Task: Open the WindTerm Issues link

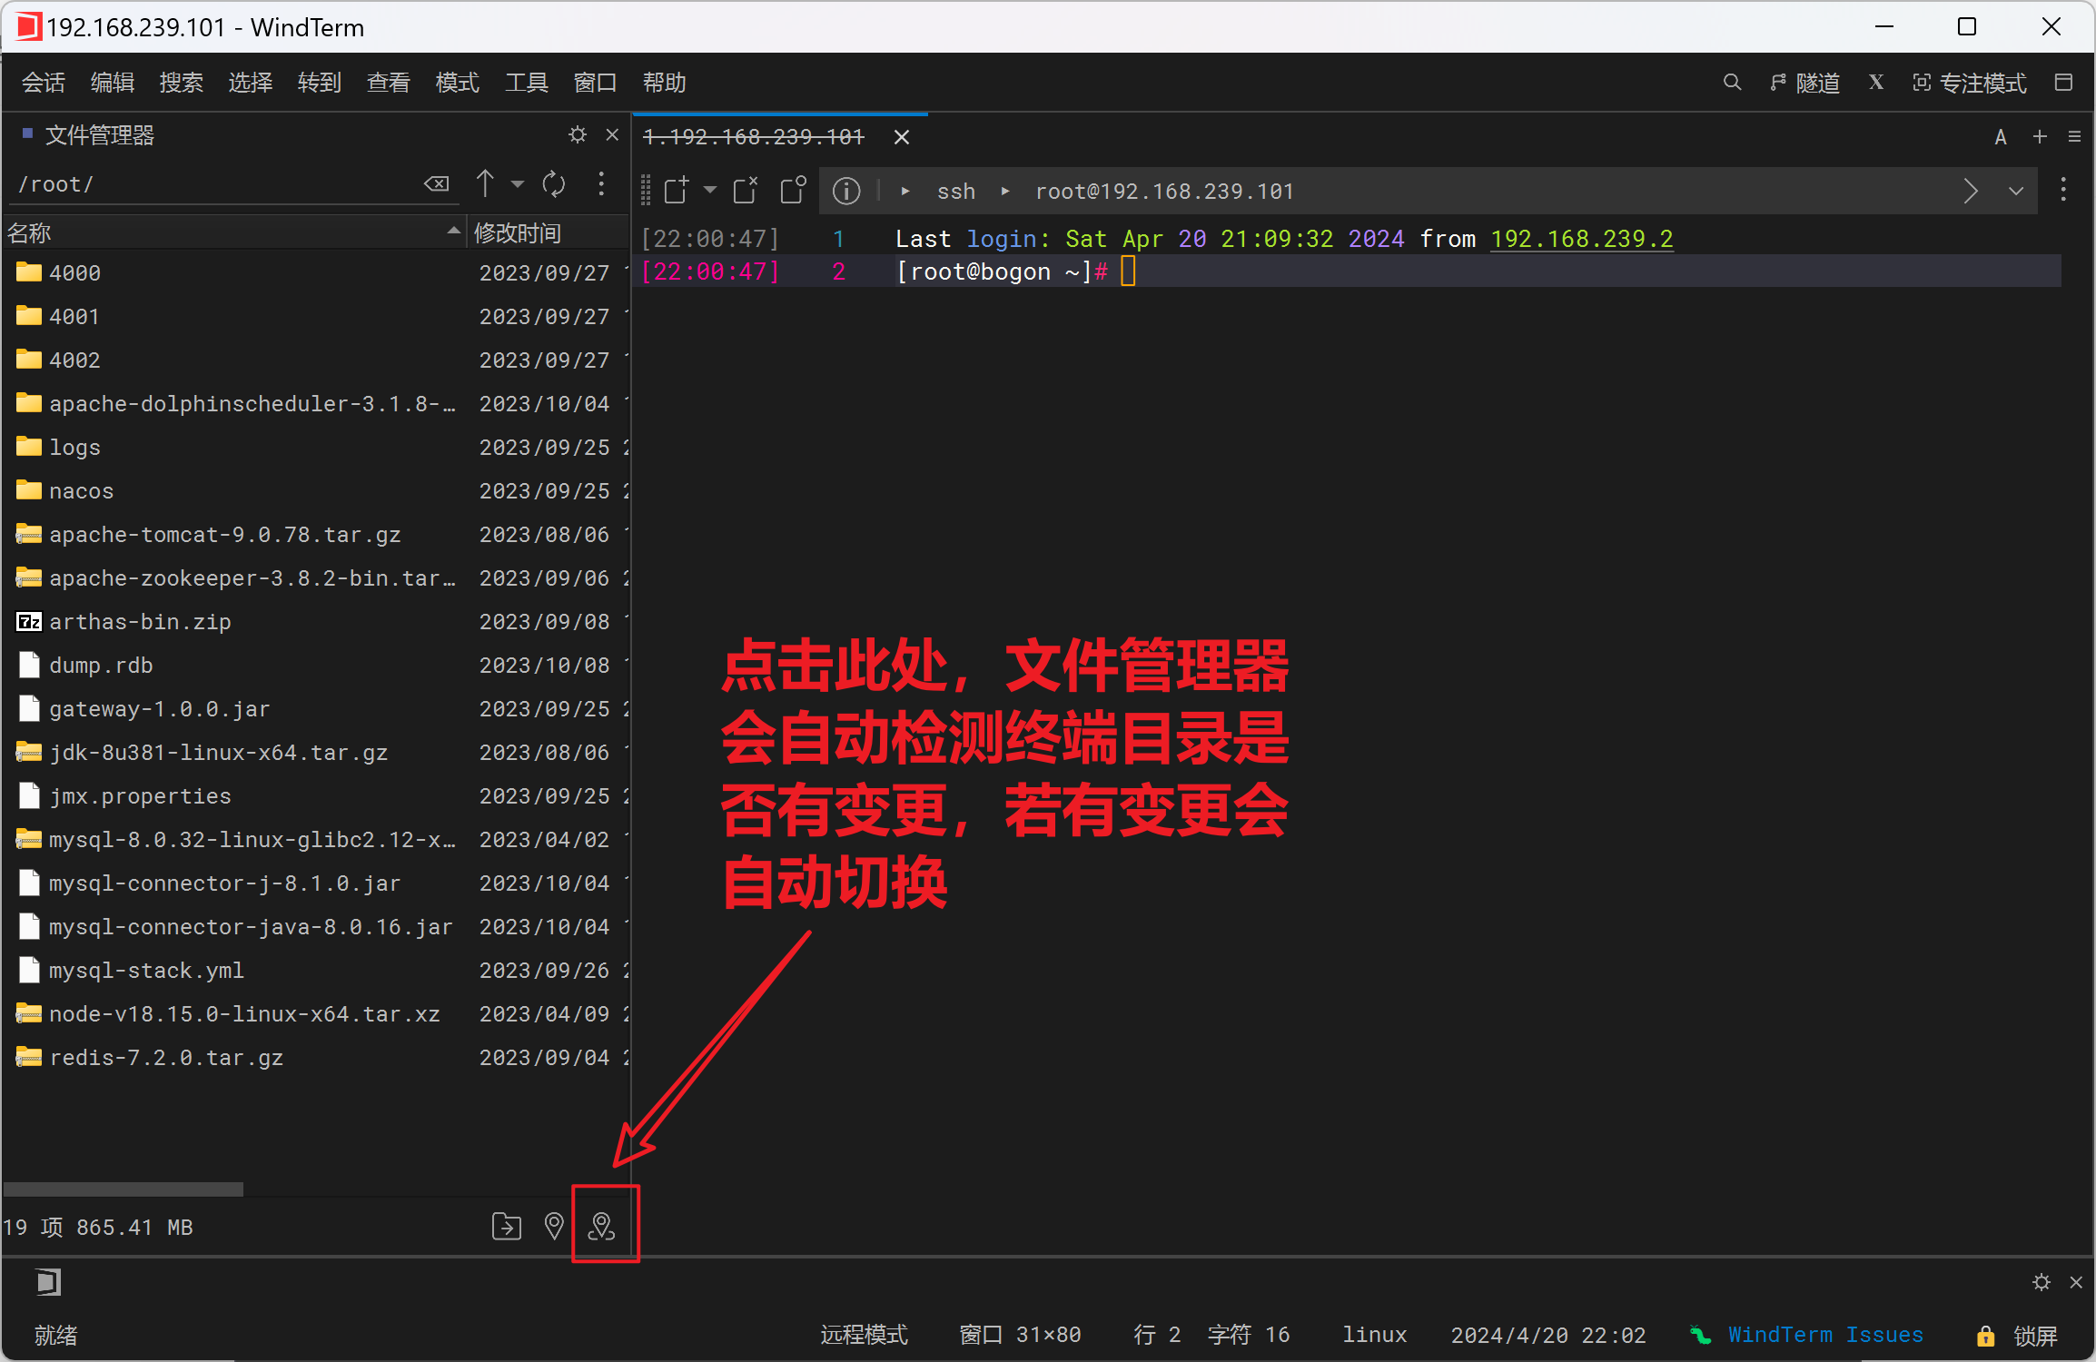Action: (1825, 1335)
